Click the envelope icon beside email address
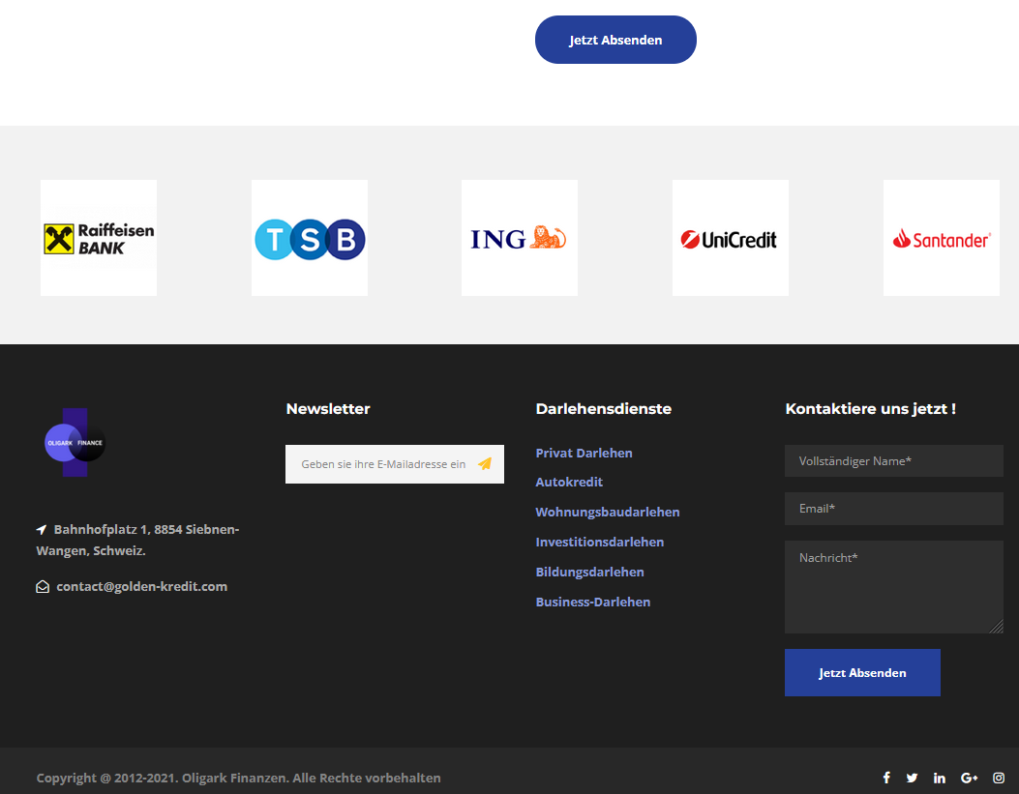This screenshot has height=794, width=1019. (x=43, y=587)
